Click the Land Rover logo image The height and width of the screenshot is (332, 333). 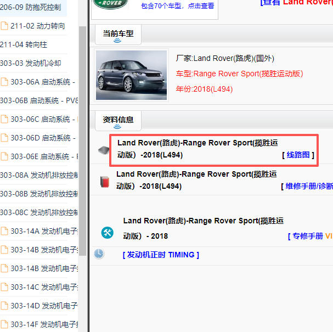(x=110, y=4)
